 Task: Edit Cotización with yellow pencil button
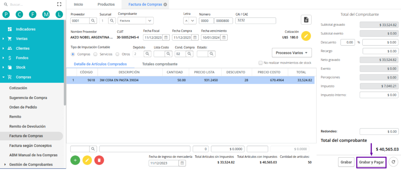306,36
